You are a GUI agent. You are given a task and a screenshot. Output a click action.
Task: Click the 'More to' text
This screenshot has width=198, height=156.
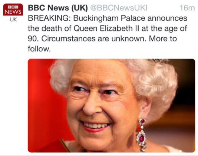163,38
